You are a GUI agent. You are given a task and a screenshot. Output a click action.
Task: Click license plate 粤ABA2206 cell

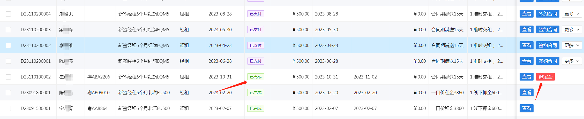pos(99,77)
